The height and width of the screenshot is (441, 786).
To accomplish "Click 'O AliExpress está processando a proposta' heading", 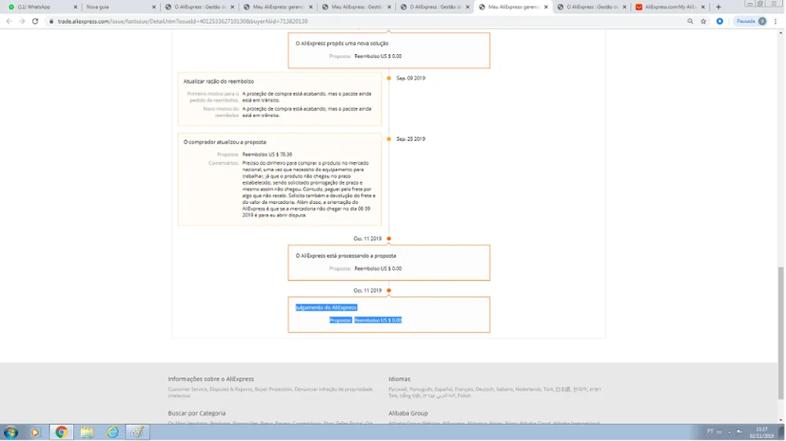I will pos(346,256).
